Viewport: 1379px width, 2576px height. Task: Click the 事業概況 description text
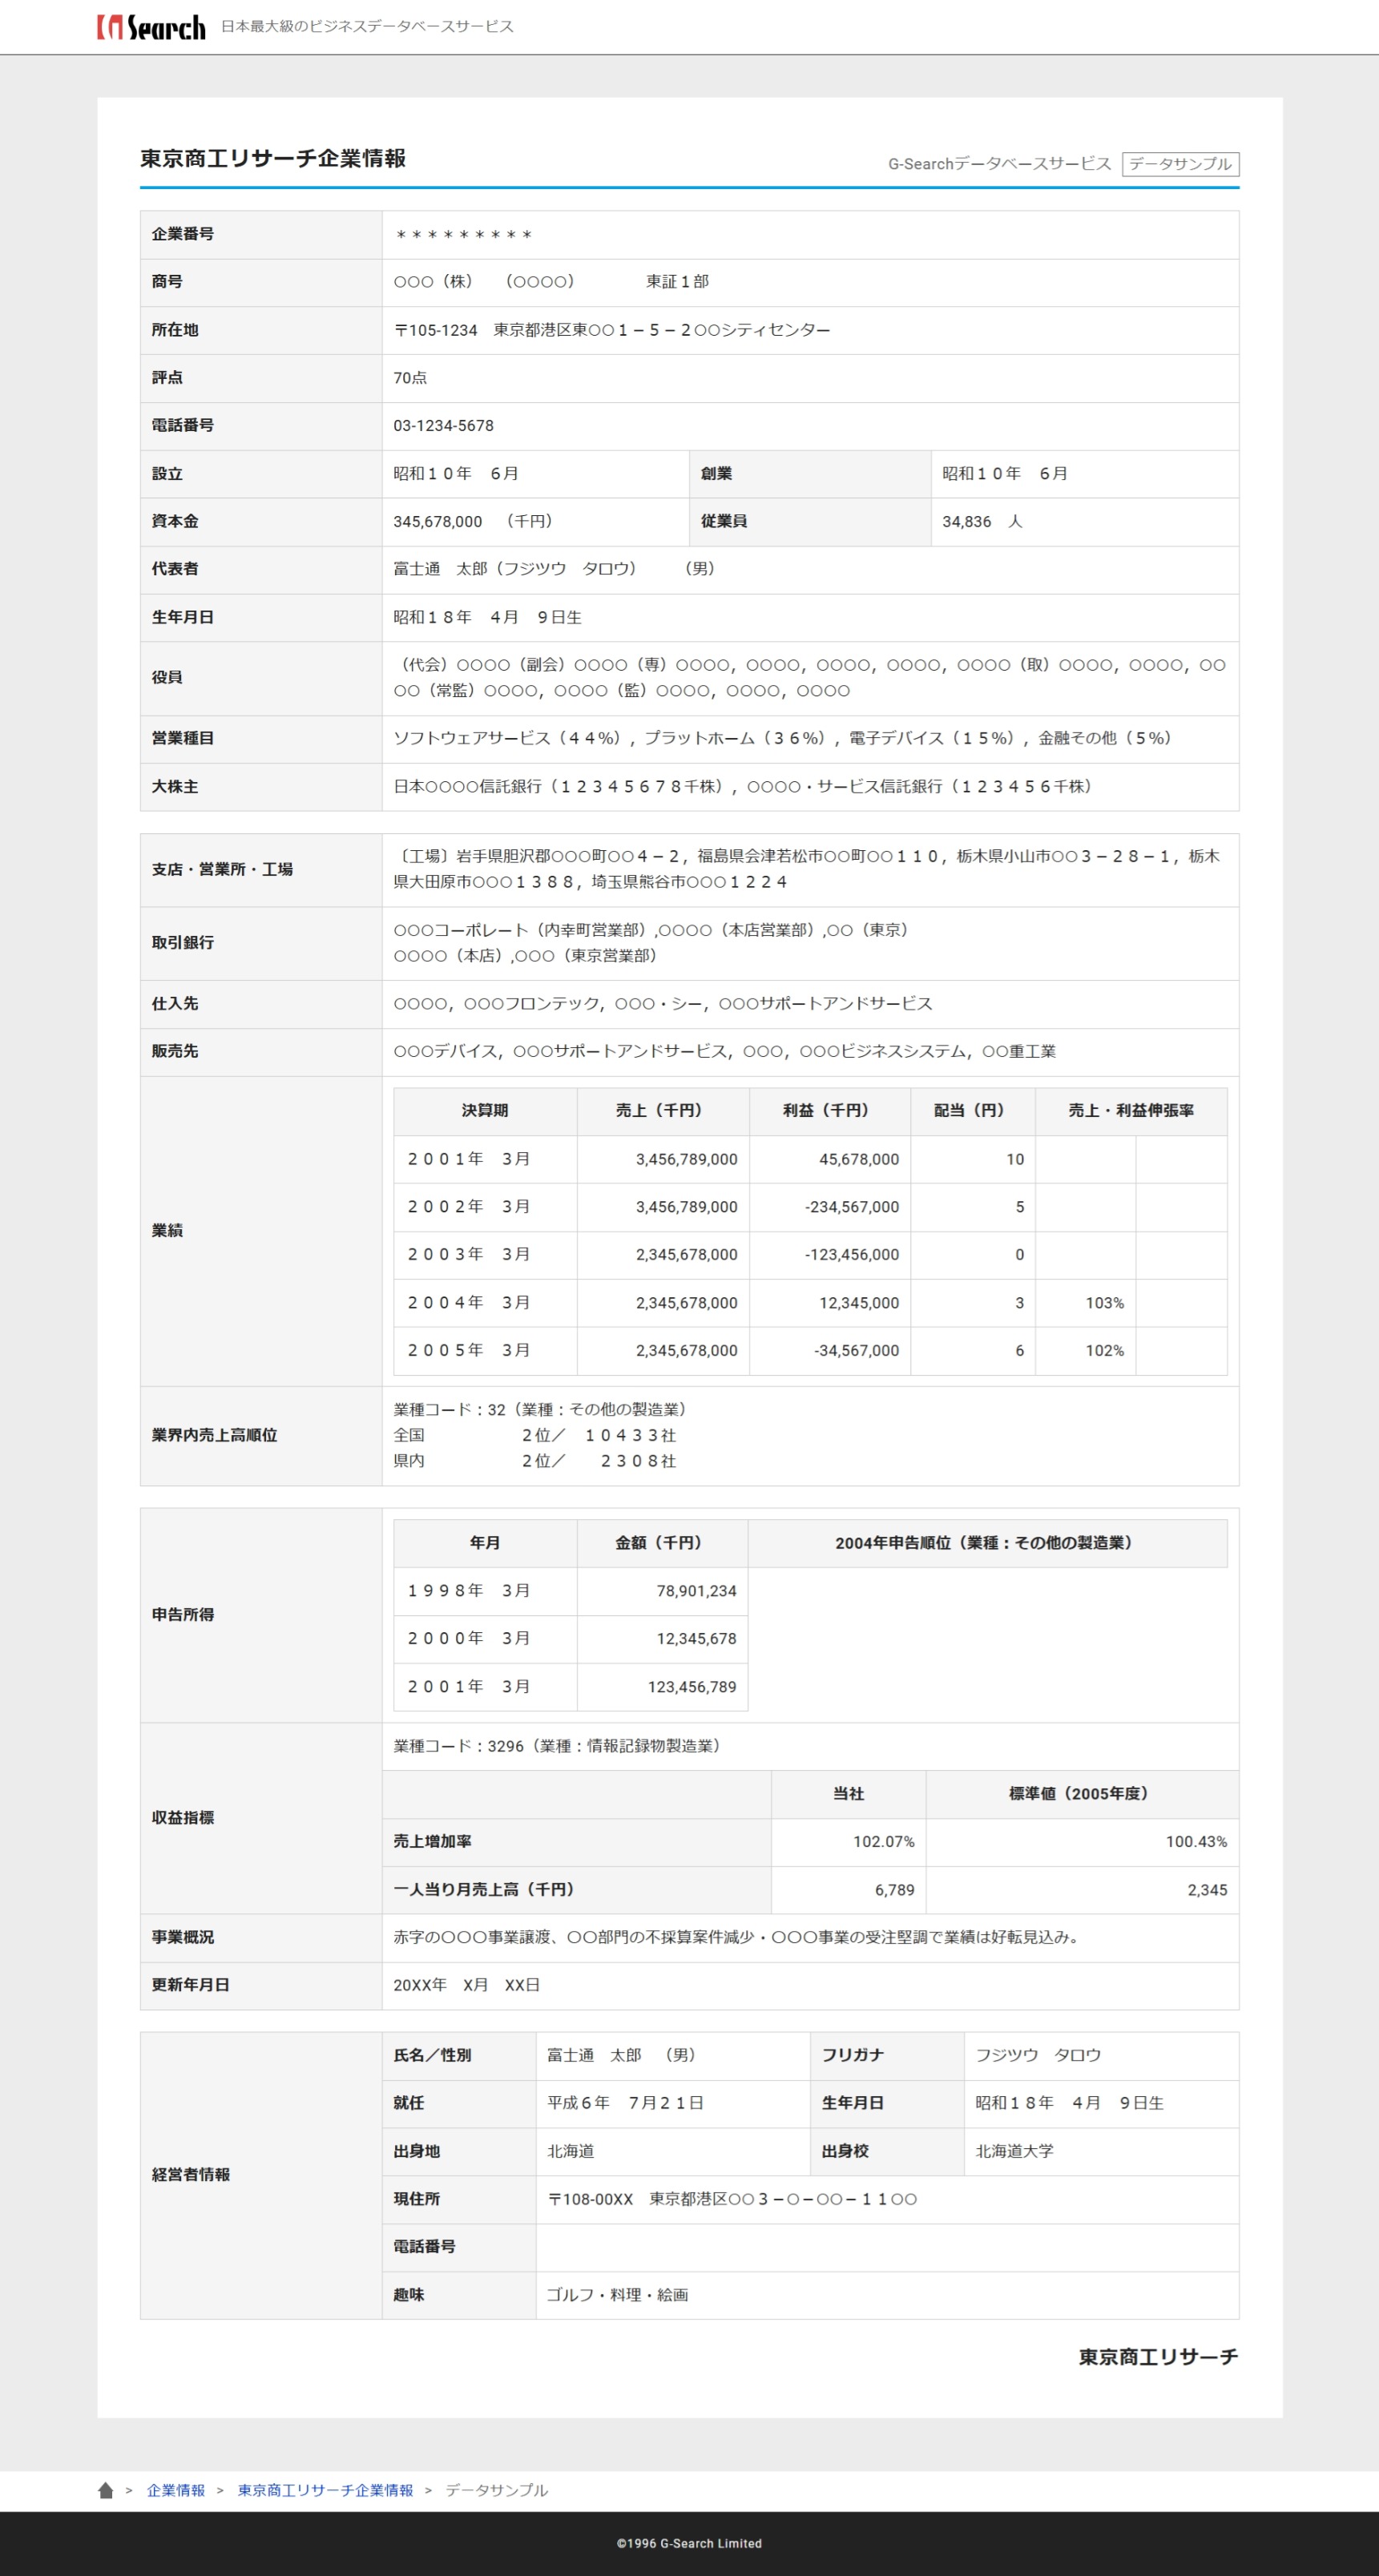pyautogui.click(x=738, y=1938)
